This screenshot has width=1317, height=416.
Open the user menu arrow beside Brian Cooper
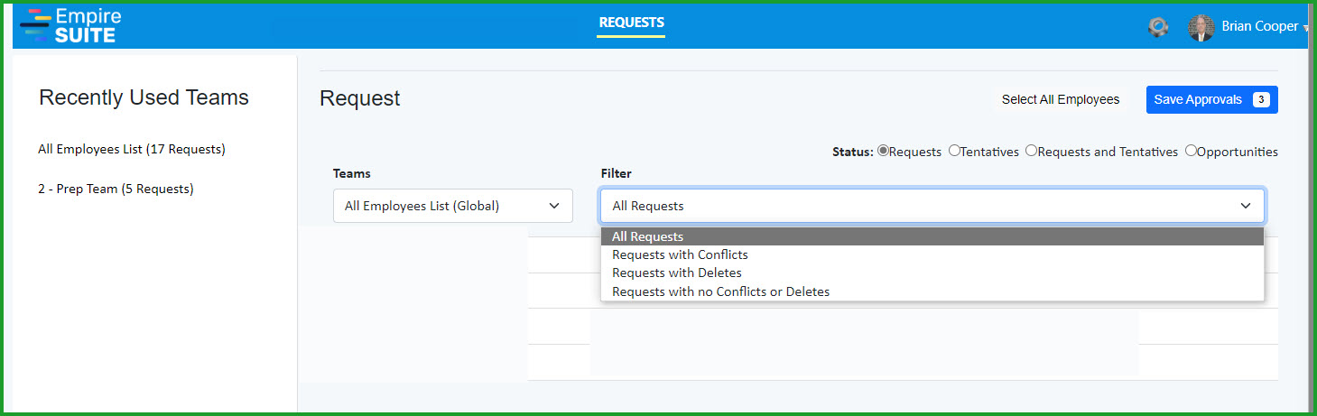(1306, 28)
